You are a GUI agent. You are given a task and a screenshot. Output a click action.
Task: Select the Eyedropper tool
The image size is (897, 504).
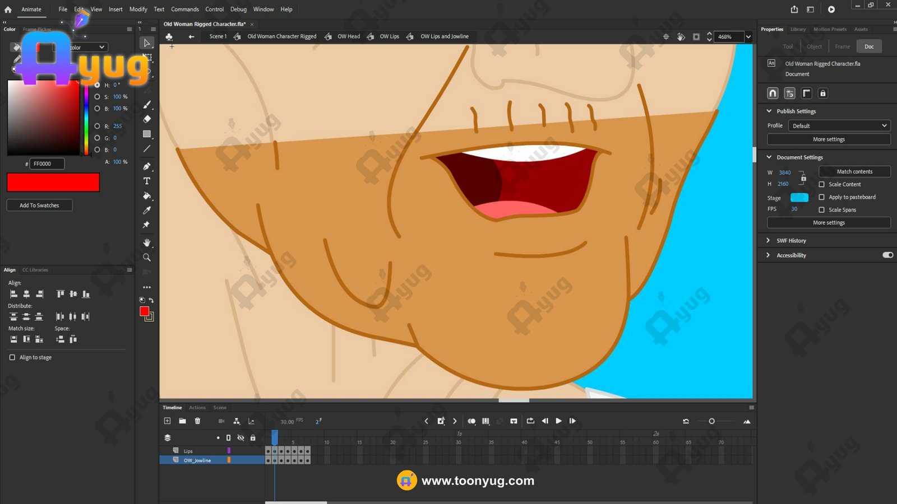click(147, 211)
